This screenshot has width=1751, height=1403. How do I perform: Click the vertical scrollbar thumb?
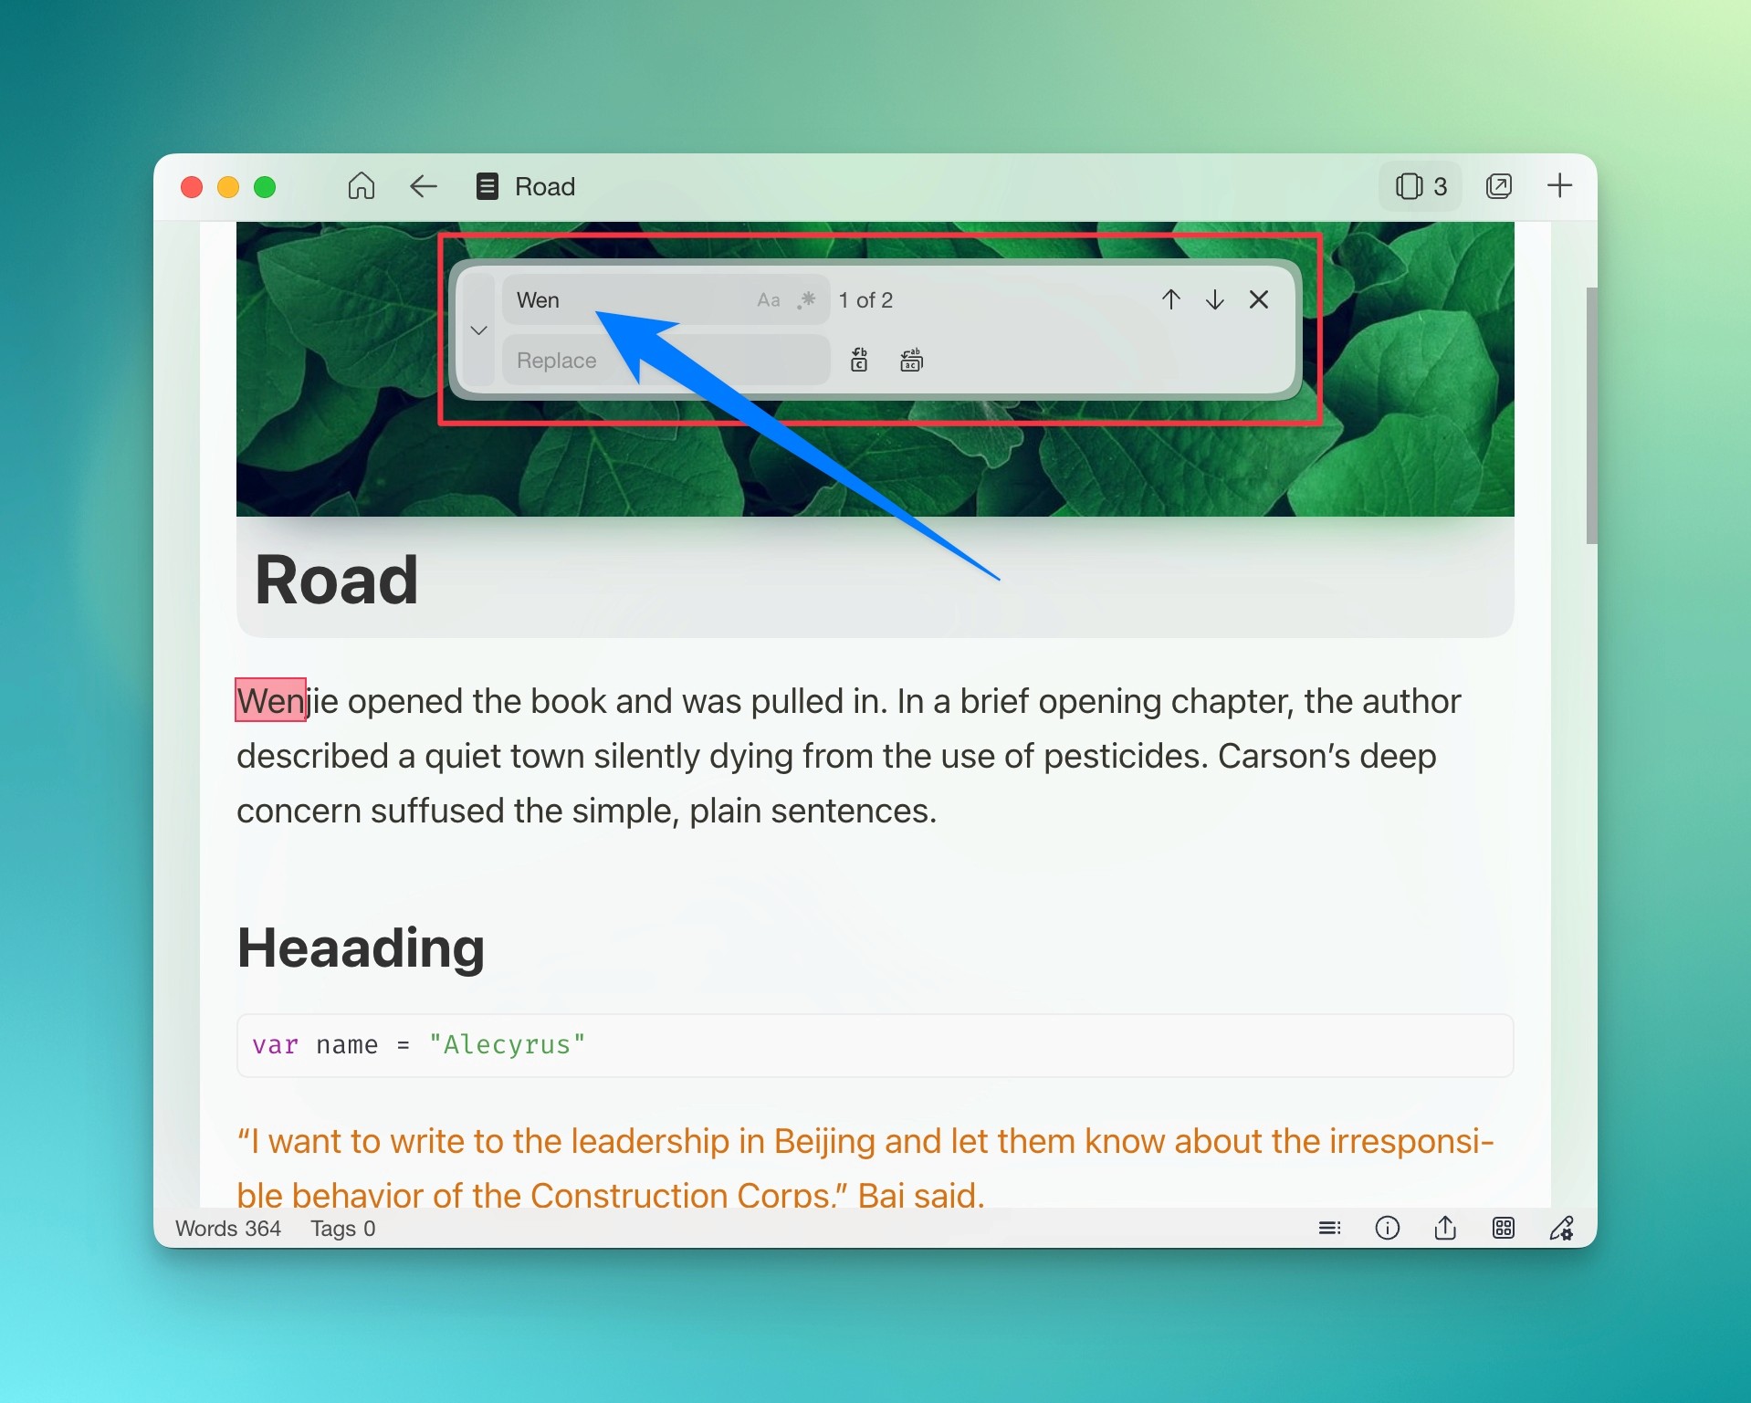click(1591, 415)
